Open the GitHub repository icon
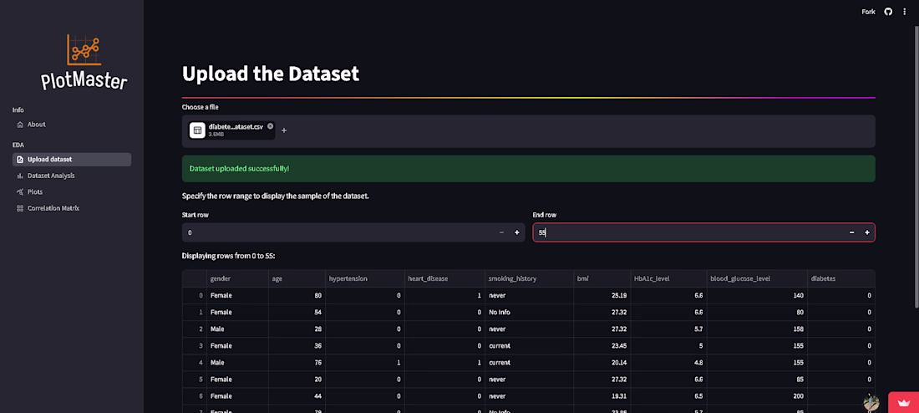The width and height of the screenshot is (919, 413). (889, 12)
